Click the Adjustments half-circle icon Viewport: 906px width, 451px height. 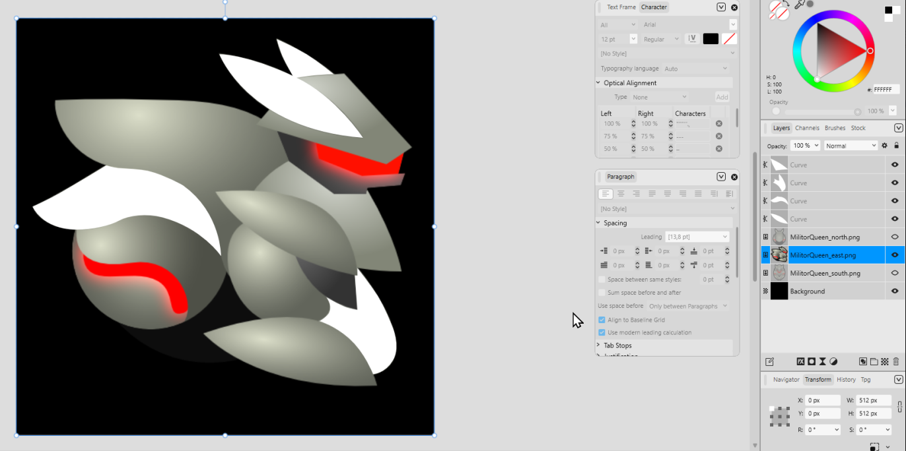(x=833, y=361)
